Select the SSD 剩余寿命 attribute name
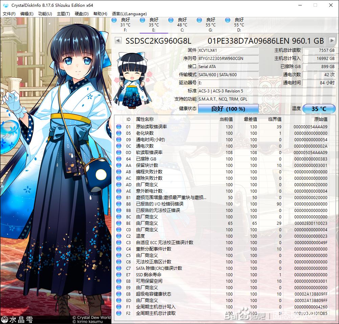The height and width of the screenshot is (324, 339). pos(149,275)
